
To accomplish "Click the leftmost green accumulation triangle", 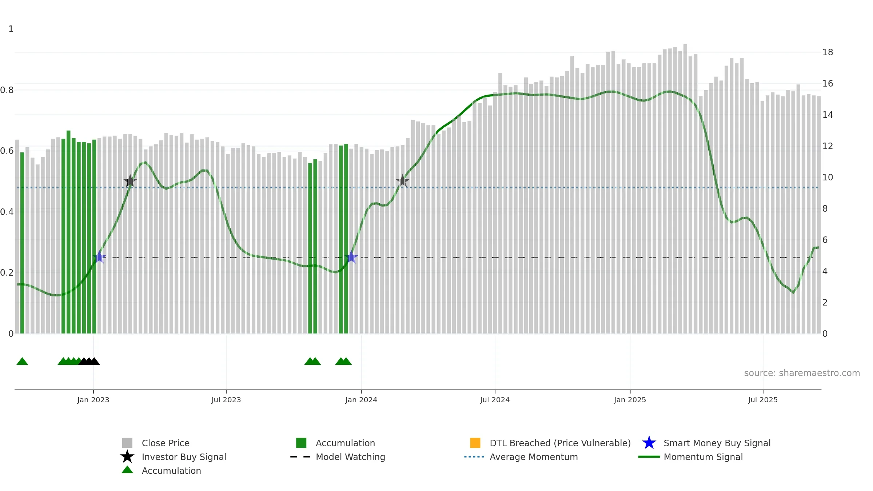I will [22, 361].
